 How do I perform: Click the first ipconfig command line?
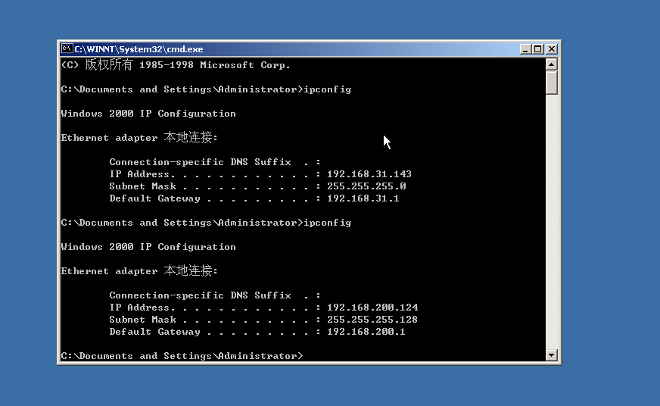tap(206, 89)
